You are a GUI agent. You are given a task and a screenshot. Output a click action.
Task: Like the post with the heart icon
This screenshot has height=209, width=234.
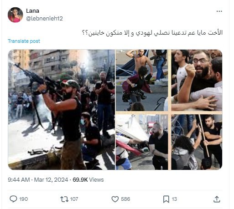[115, 199]
